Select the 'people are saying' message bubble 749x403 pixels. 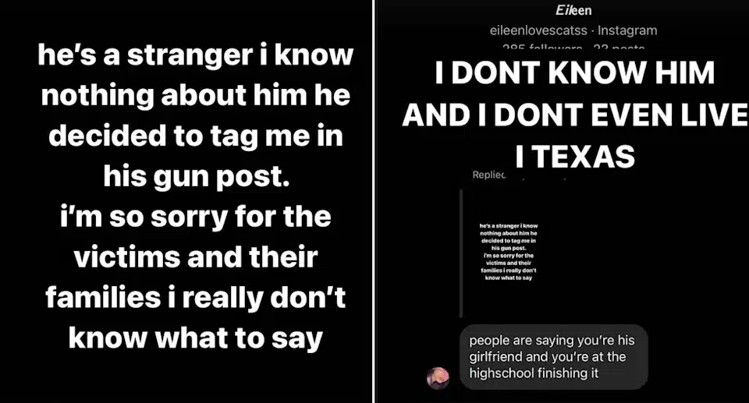(554, 357)
